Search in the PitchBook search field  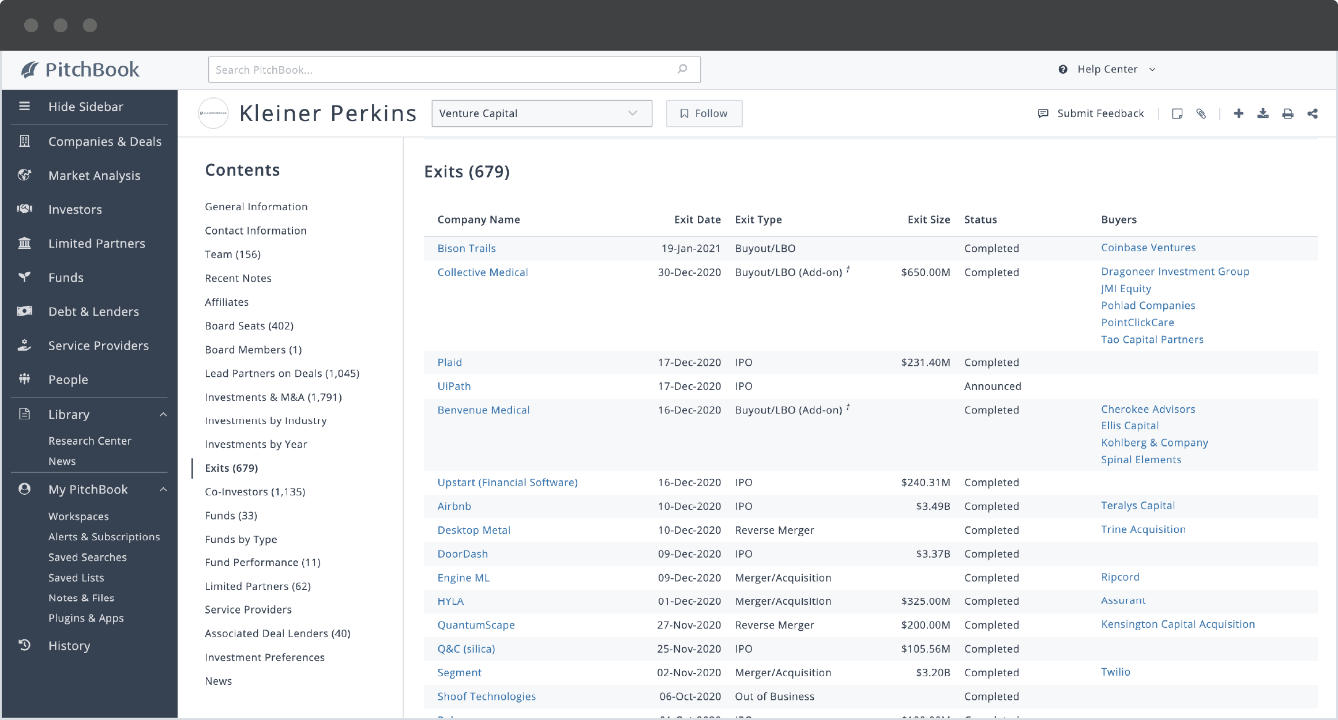tap(453, 69)
